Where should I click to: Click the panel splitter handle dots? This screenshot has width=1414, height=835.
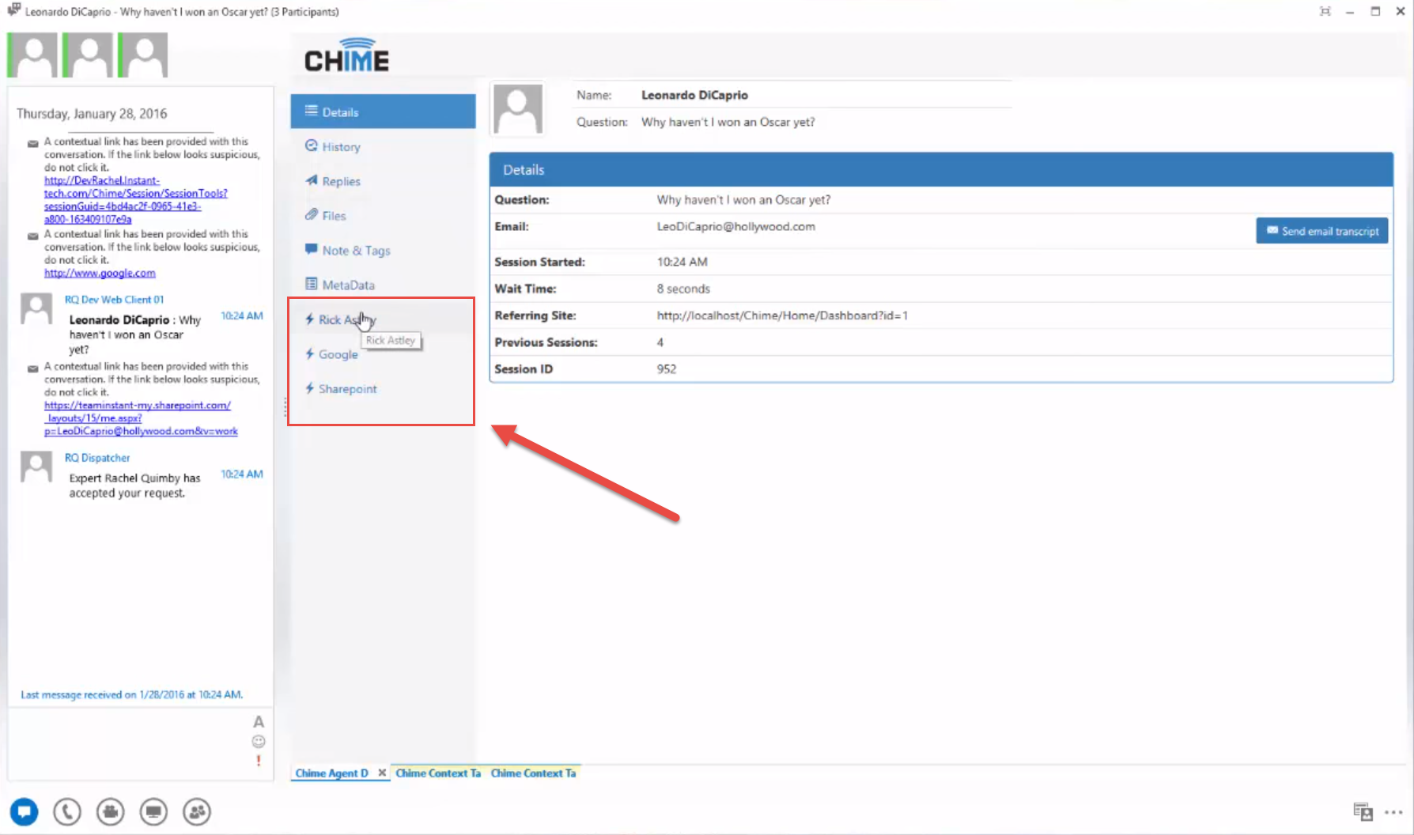click(x=285, y=408)
